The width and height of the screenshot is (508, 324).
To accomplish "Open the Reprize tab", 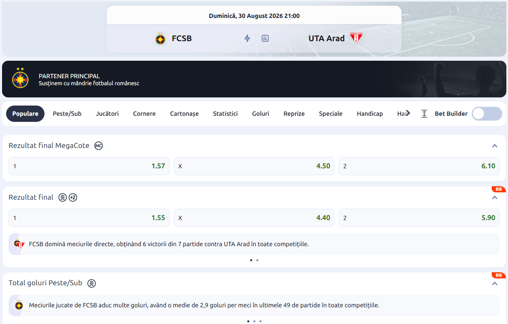I will pos(294,114).
